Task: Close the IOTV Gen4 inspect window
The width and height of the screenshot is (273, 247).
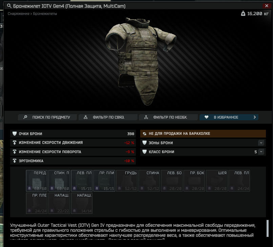Action: [267, 6]
